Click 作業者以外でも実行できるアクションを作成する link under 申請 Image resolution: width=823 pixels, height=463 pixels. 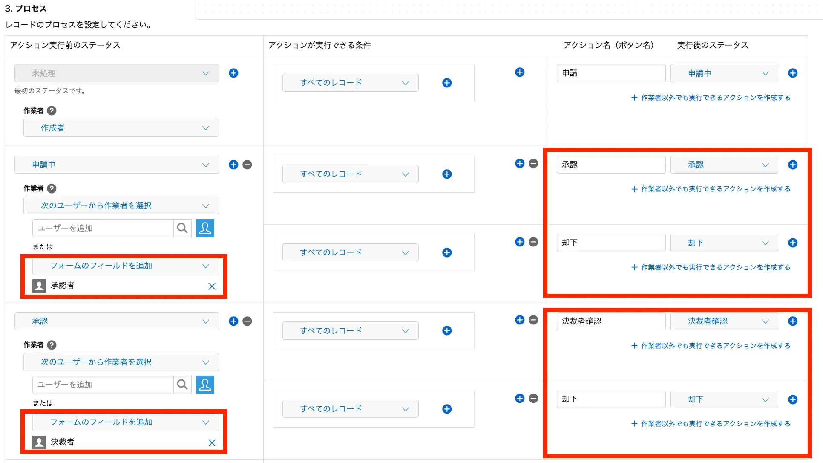click(711, 98)
